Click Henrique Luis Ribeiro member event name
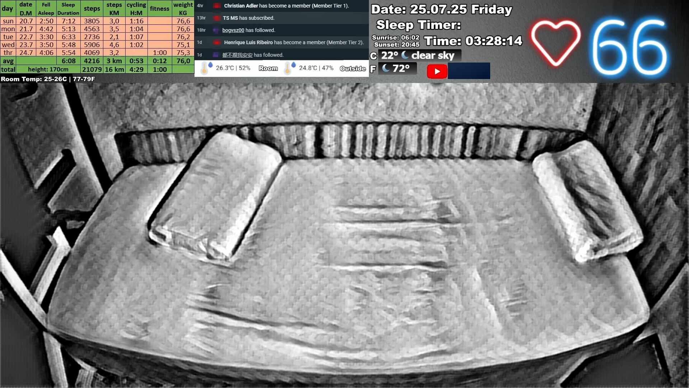689x388 pixels. tap(248, 42)
